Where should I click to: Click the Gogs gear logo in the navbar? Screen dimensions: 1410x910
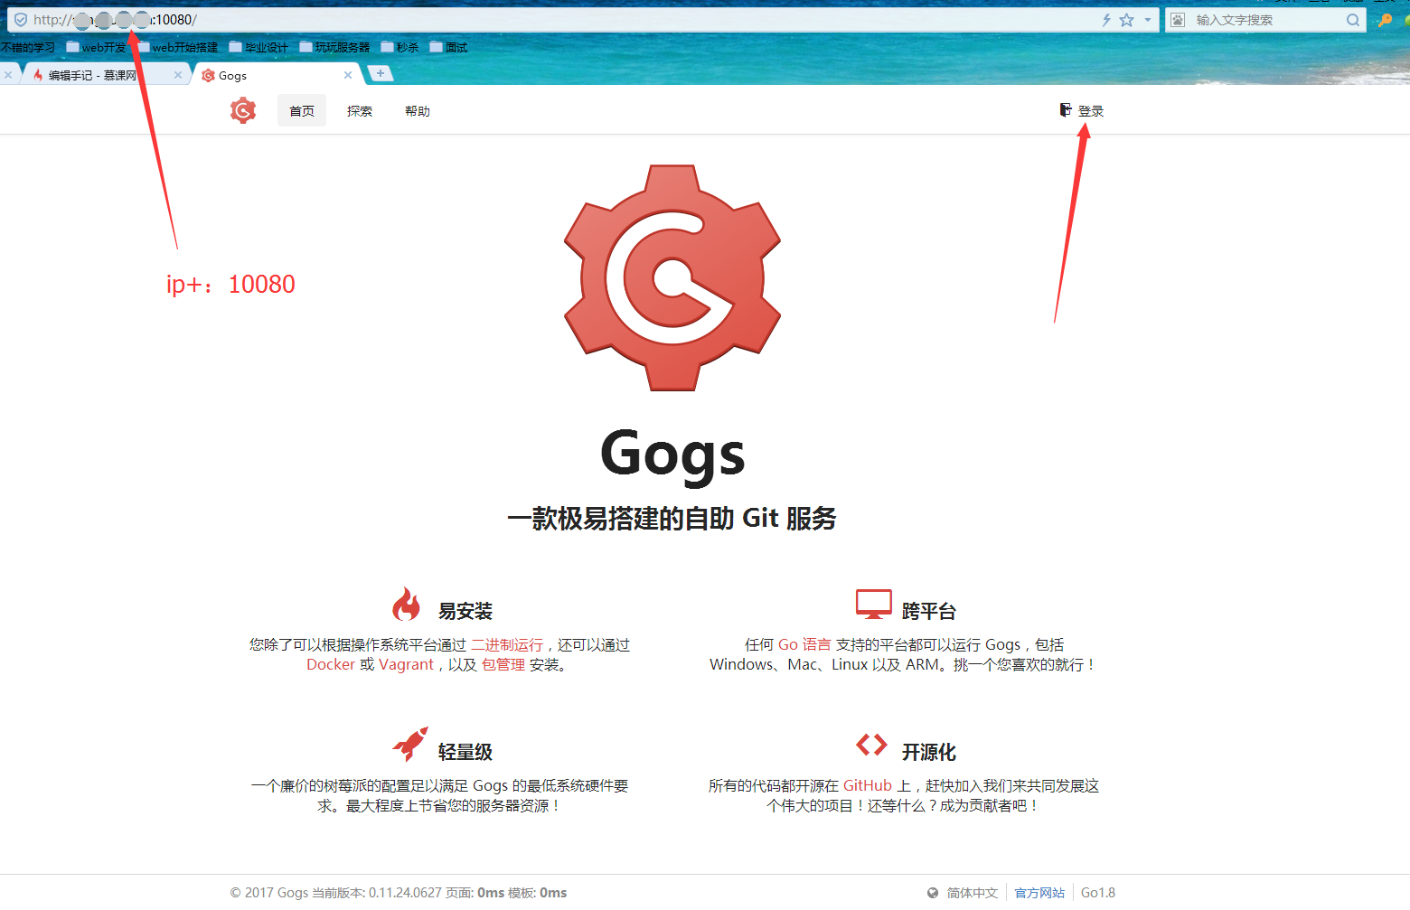click(x=242, y=110)
